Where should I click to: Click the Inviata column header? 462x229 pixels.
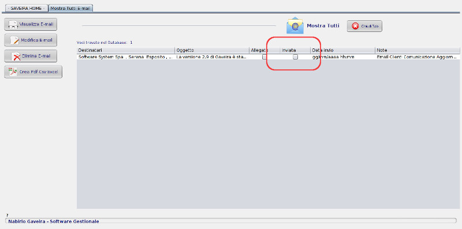pos(295,50)
